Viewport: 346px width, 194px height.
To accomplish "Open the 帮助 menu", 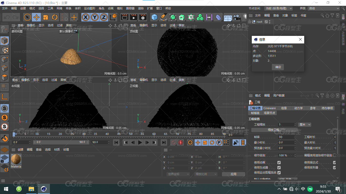I will [168, 8].
